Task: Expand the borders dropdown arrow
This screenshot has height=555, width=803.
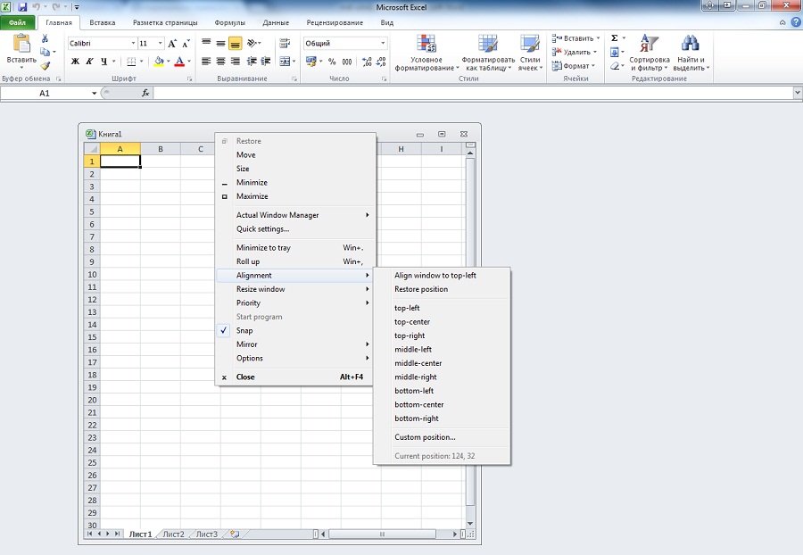Action: [x=141, y=62]
